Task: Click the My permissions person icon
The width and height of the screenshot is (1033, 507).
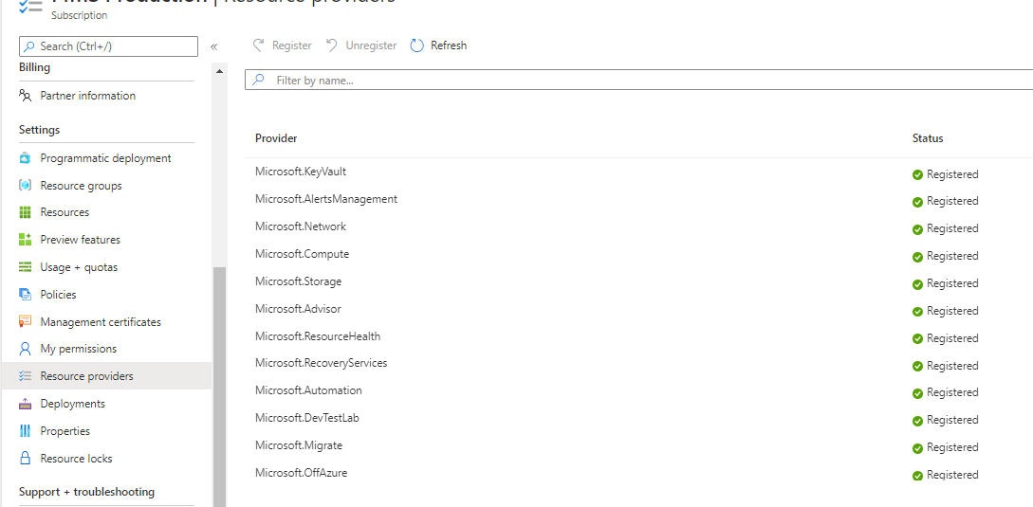Action: click(x=26, y=349)
